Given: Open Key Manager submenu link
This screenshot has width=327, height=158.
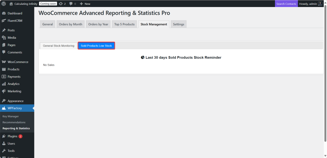Looking at the screenshot, I should tap(11, 116).
